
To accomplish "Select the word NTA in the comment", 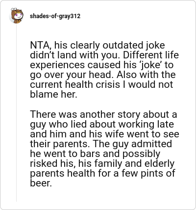I will (x=39, y=45).
